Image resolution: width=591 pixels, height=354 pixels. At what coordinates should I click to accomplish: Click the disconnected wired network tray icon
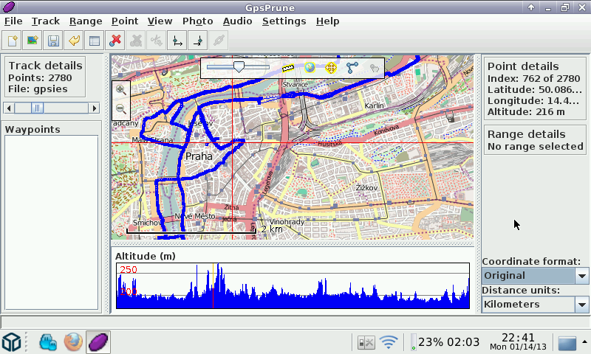366,342
